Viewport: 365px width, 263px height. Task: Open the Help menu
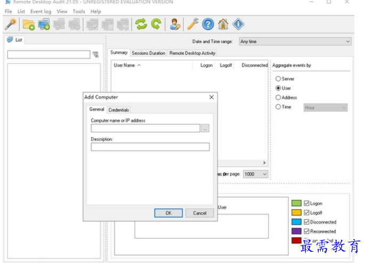tap(96, 11)
